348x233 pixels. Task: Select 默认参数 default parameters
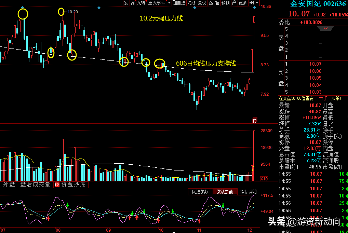225,192
